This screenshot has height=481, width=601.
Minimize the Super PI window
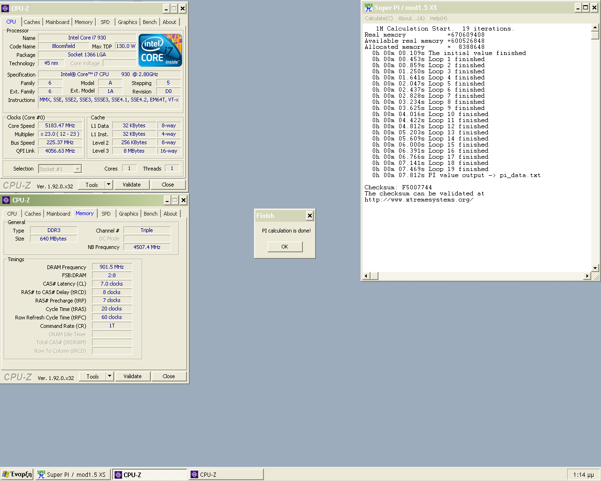[578, 8]
